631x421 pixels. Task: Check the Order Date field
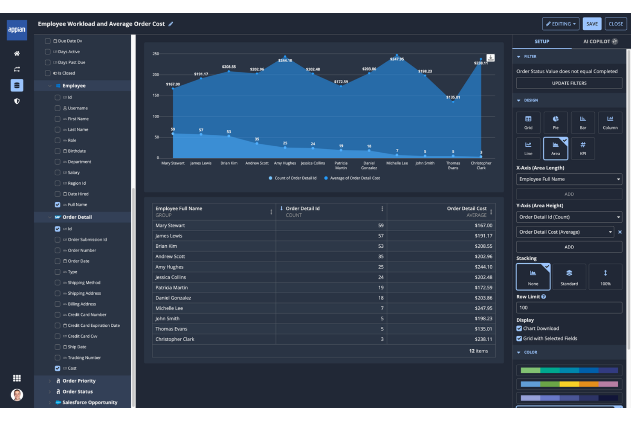coord(58,261)
